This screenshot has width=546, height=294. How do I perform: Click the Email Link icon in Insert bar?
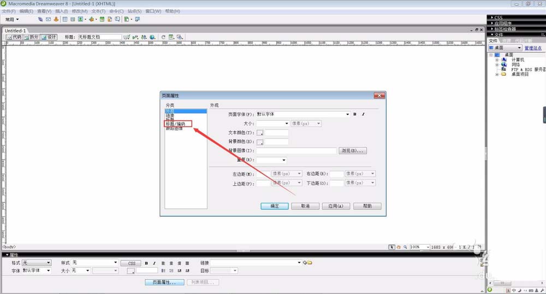tap(48, 19)
